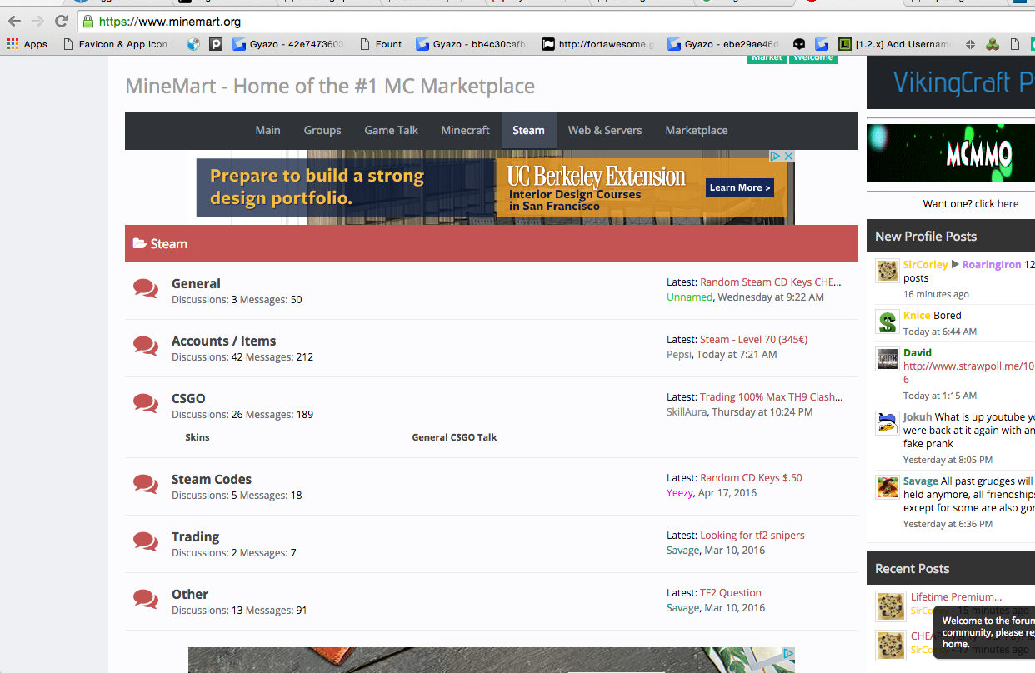
Task: Click the CSGO forum chat bubble icon
Action: tap(146, 404)
